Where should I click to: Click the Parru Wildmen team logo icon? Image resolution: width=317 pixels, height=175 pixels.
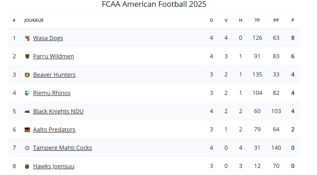27,56
